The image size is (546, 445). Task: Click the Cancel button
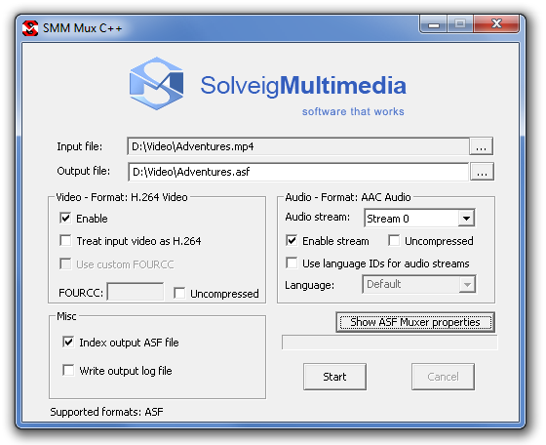tap(443, 377)
